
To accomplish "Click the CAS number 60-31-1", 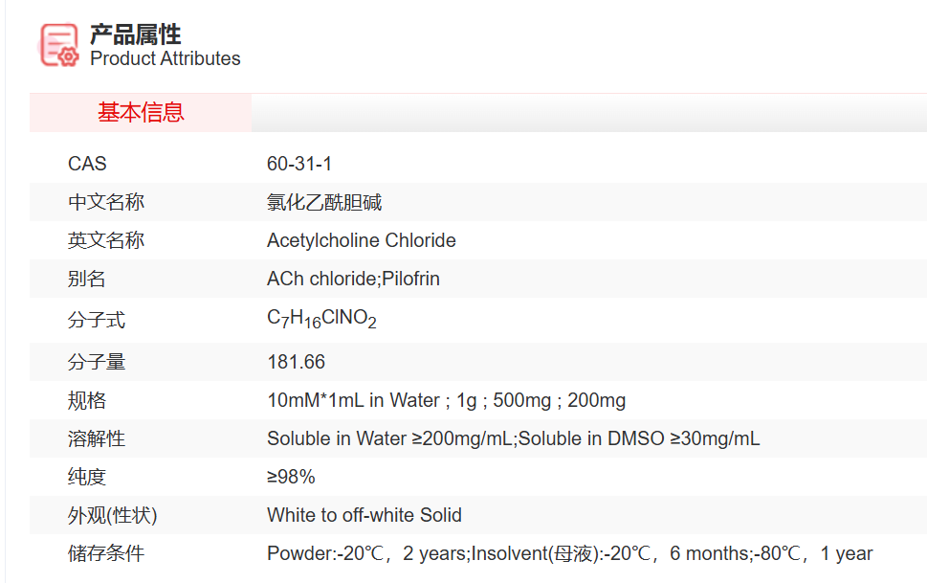I will (x=299, y=164).
